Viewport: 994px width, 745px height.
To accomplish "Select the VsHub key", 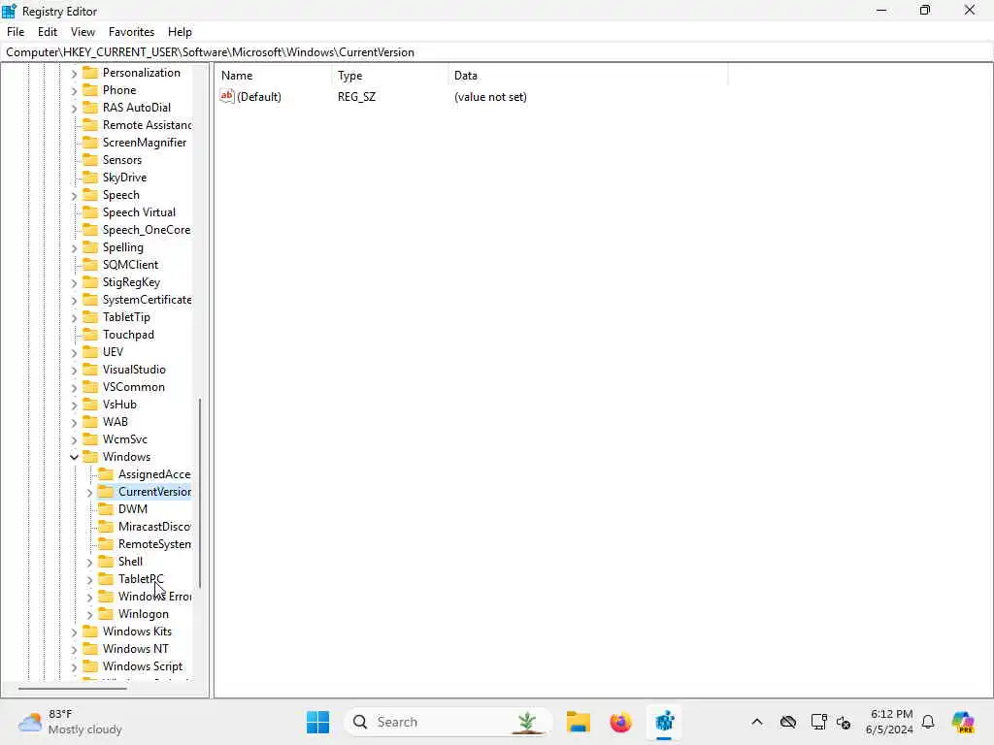I will coord(119,405).
